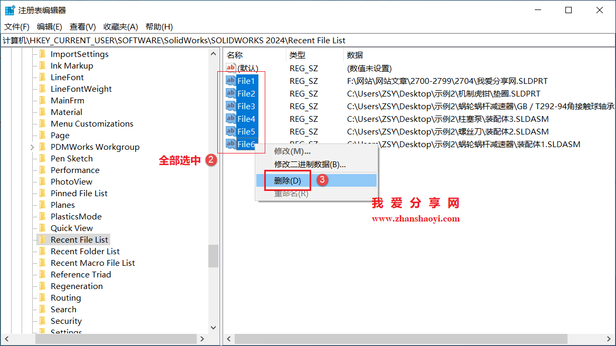Select the Recent File List key

79,239
